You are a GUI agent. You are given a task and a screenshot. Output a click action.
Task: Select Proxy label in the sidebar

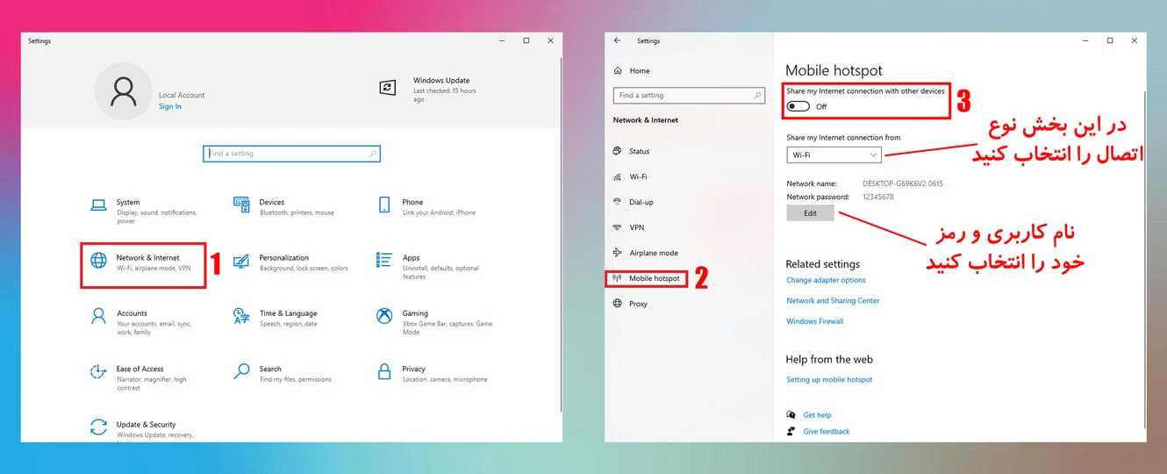tap(639, 304)
